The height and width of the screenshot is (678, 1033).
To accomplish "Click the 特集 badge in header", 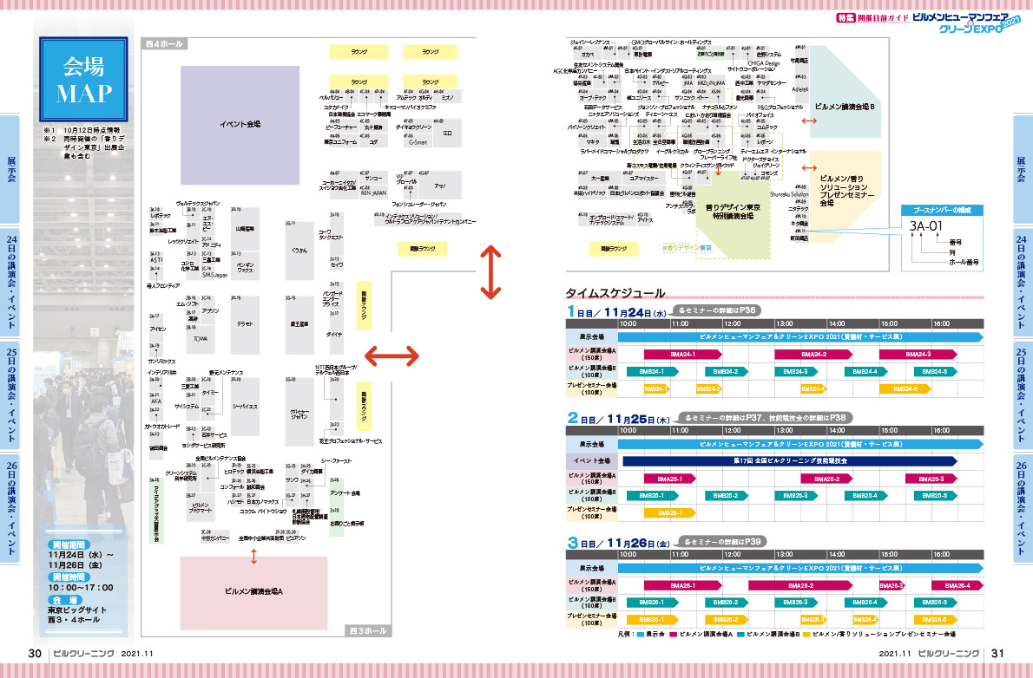I will [x=845, y=17].
